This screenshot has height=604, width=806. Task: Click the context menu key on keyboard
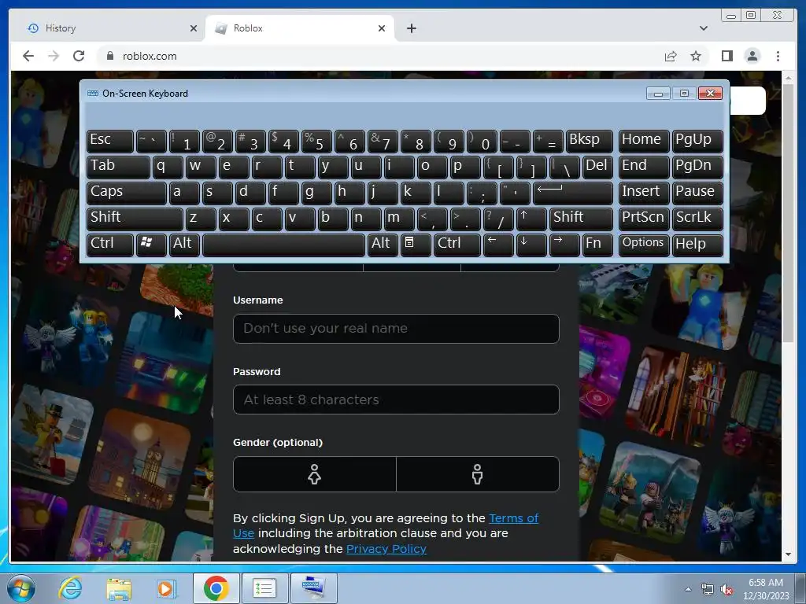click(416, 245)
